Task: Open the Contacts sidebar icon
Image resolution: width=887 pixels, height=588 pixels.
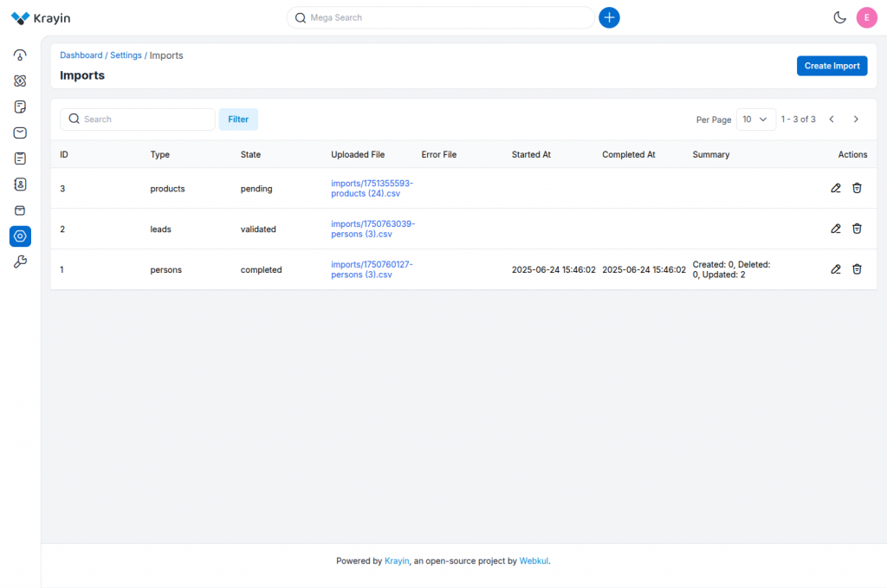Action: pyautogui.click(x=20, y=184)
